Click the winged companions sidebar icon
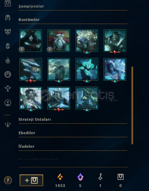149x191 pixels. [8, 89]
